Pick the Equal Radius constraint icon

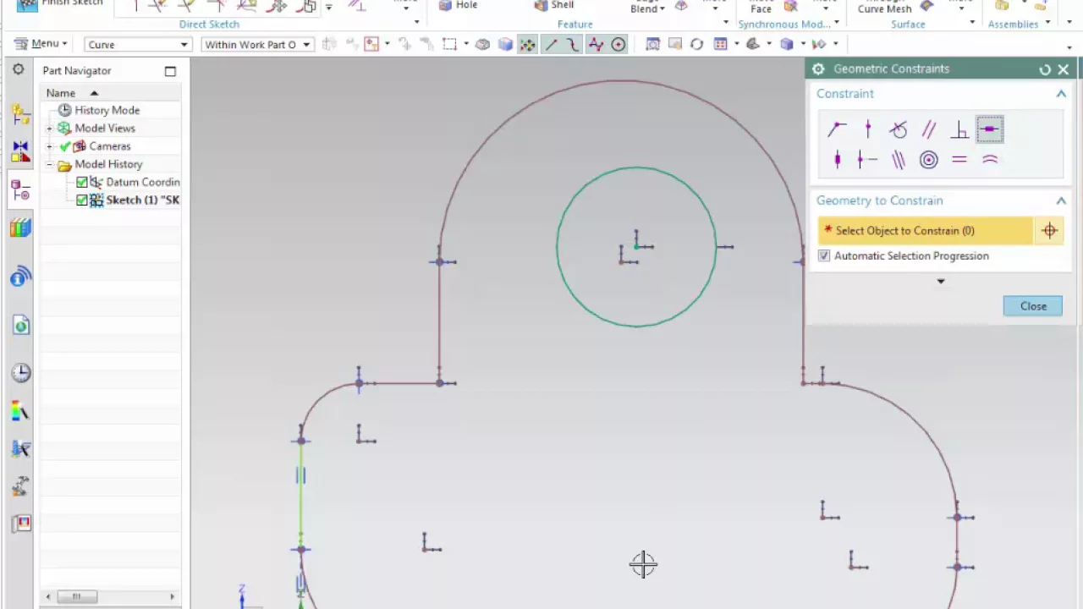click(x=990, y=160)
